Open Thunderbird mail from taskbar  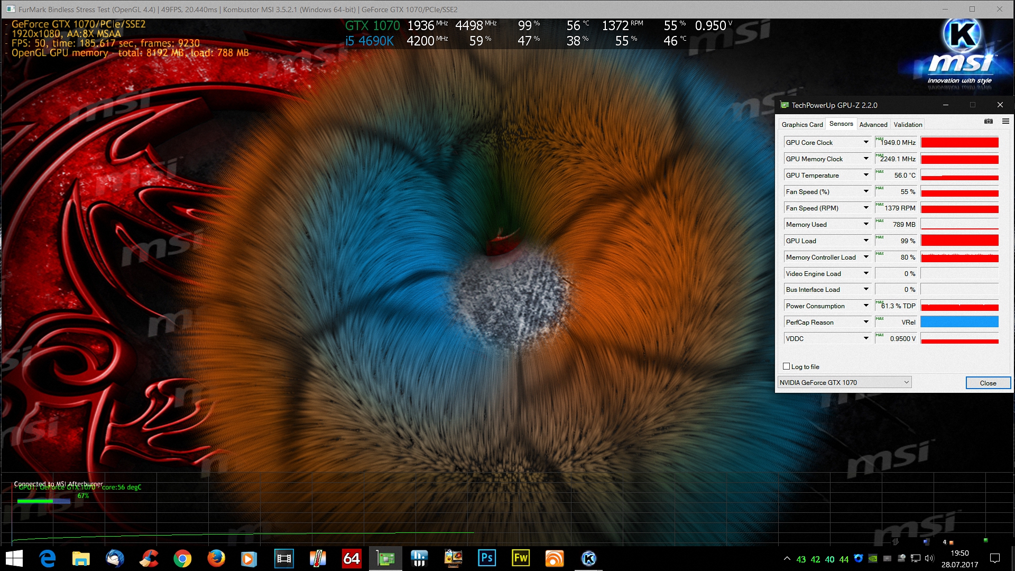pos(115,558)
